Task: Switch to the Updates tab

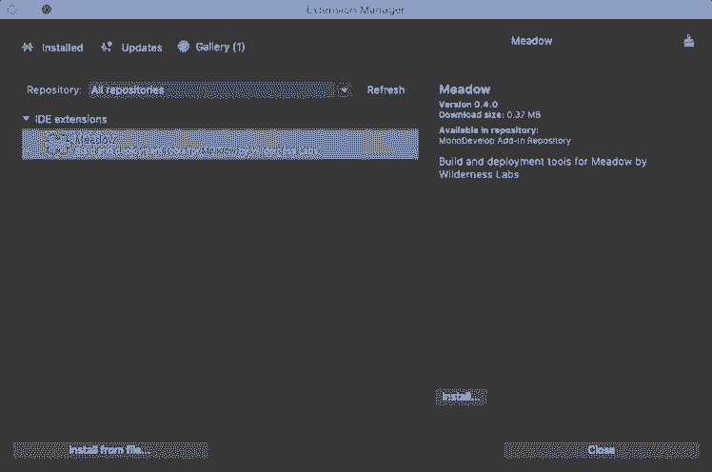Action: [131, 48]
